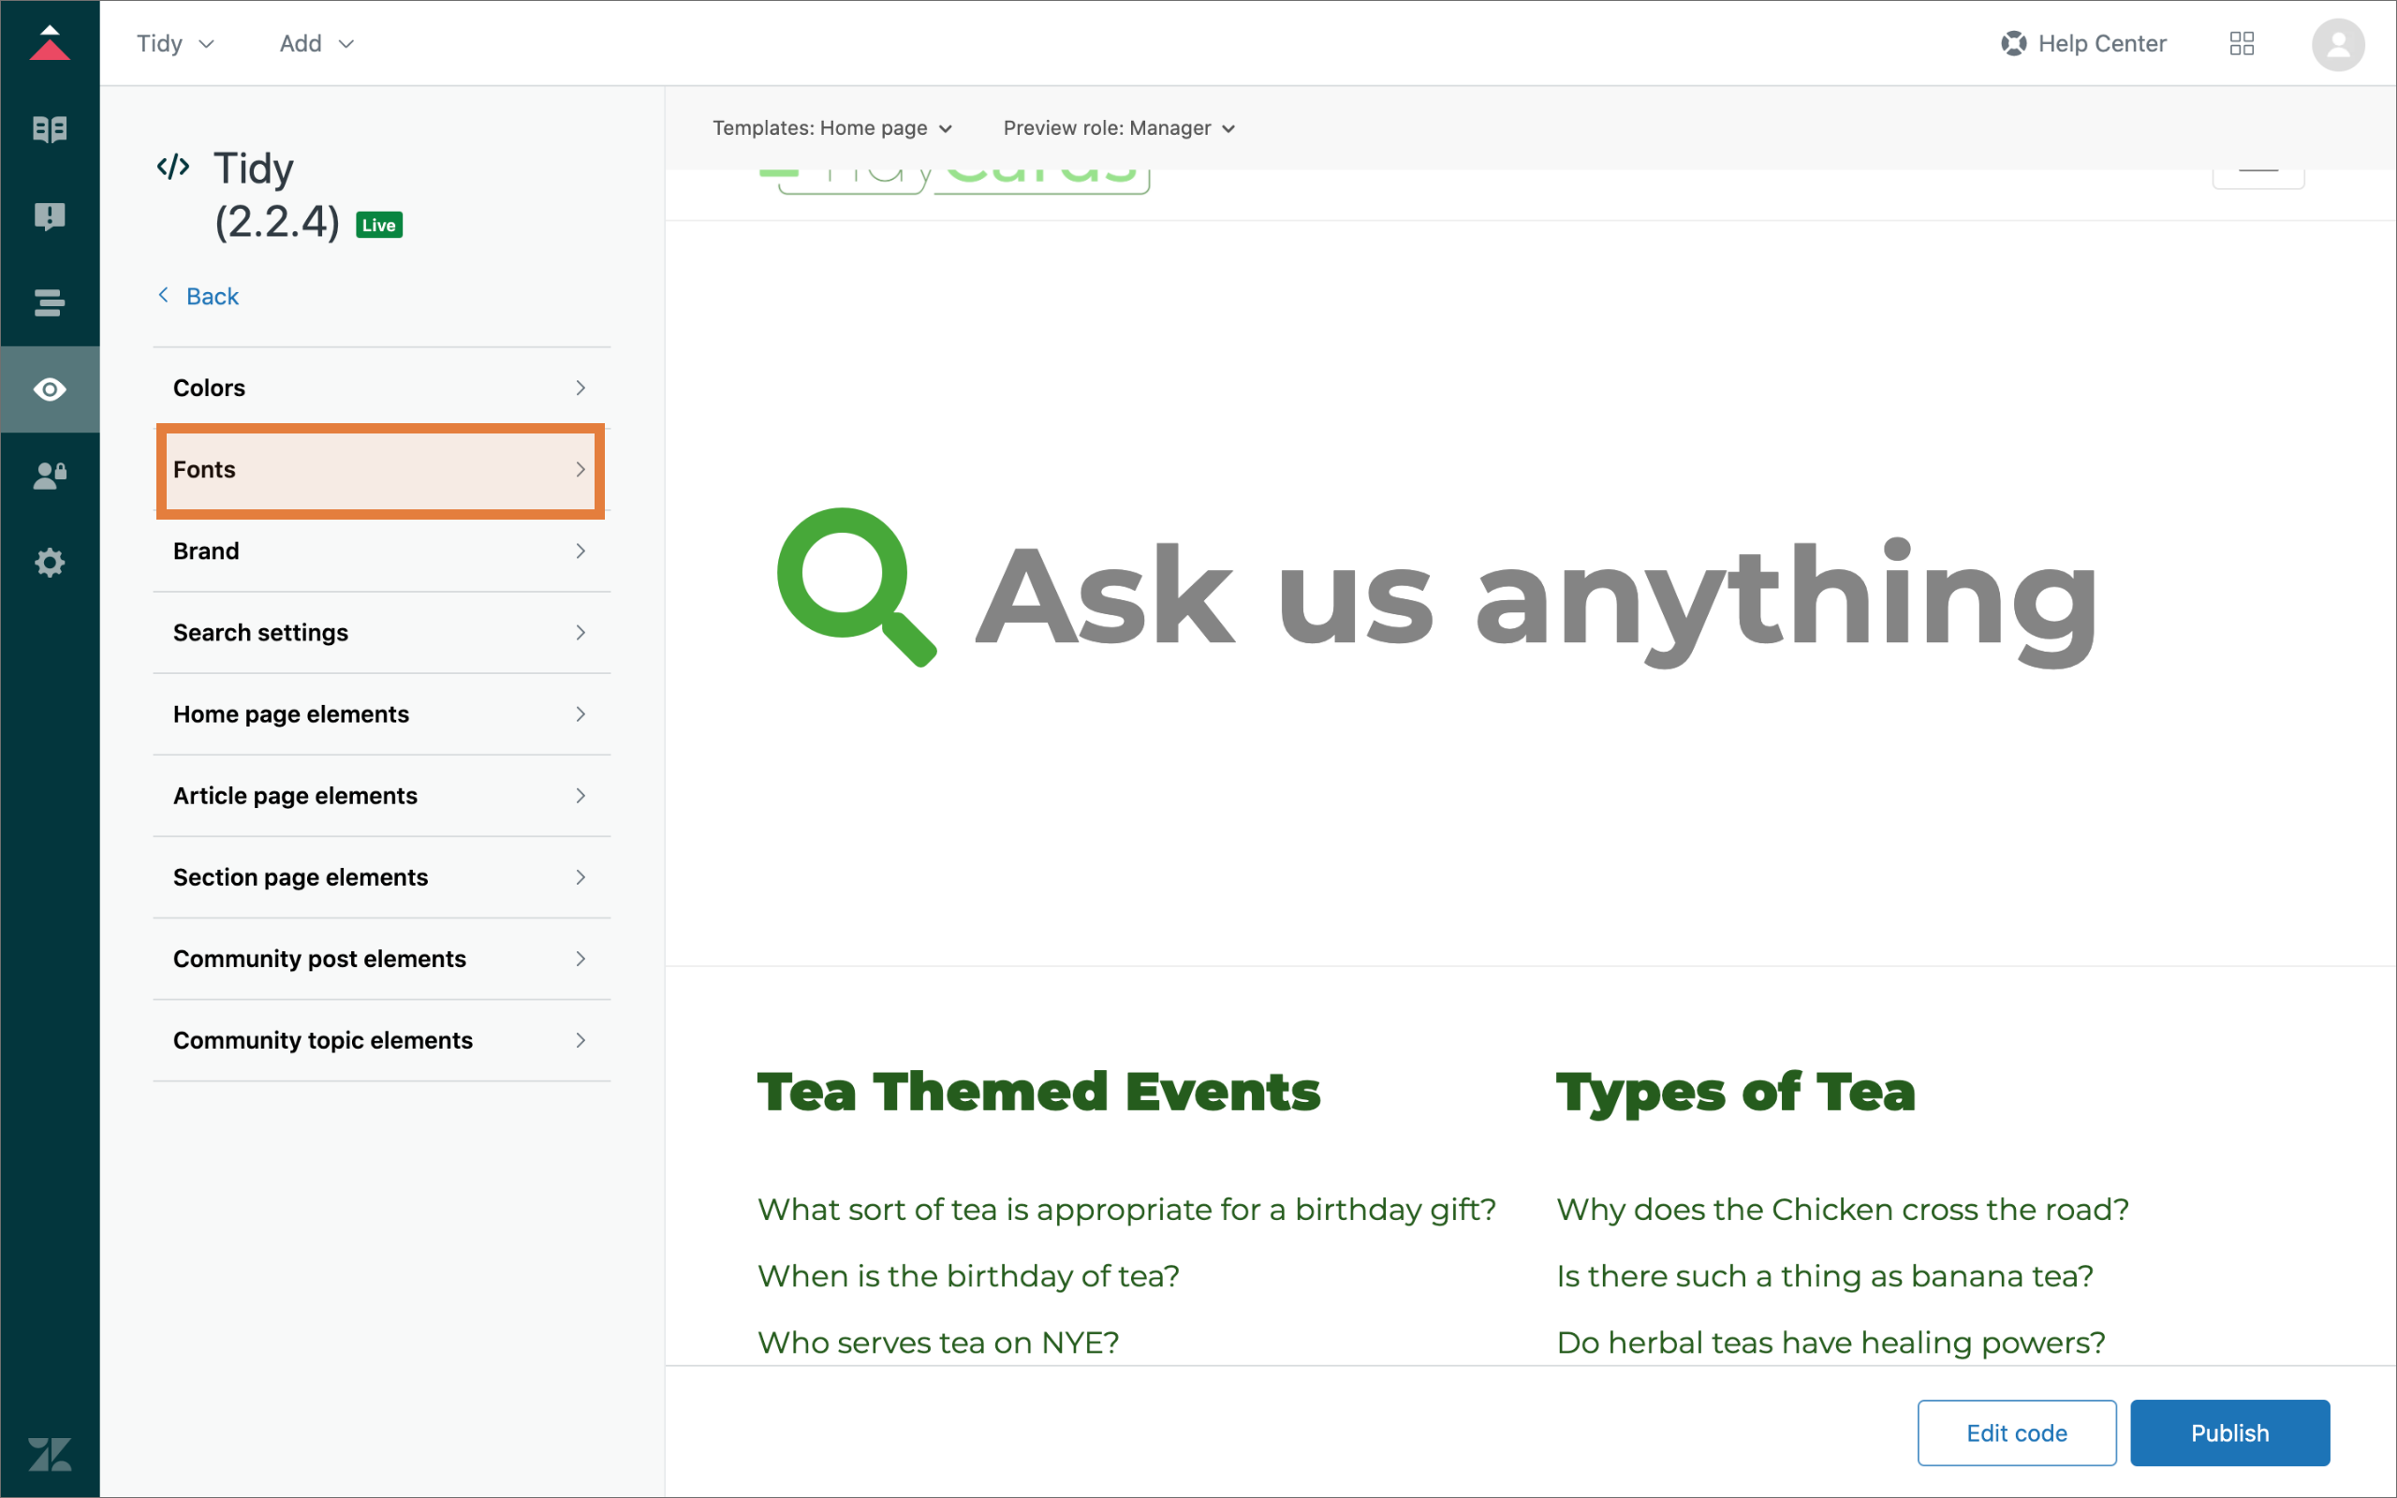Click the Publish button
Image resolution: width=2397 pixels, height=1498 pixels.
point(2228,1432)
